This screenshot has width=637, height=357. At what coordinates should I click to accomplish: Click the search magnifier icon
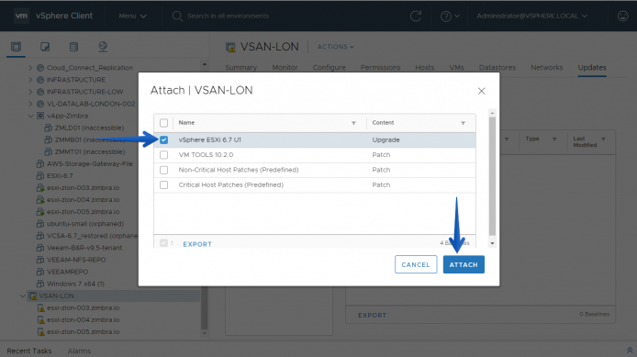tap(177, 17)
